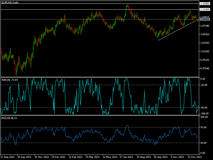Click the 70.00 RSI level label
The height and width of the screenshot is (160, 213).
203,127
